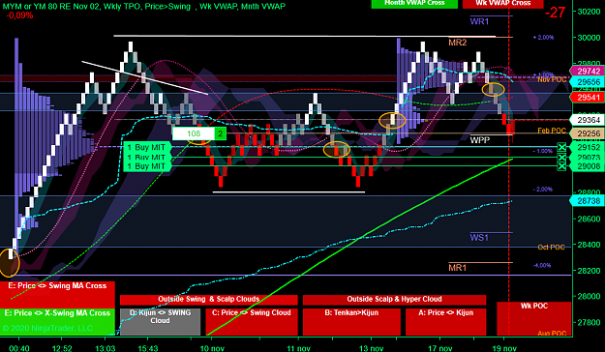605x352 pixels.
Task: Click the Month VWAP Cross indicator button
Action: pyautogui.click(x=414, y=4)
